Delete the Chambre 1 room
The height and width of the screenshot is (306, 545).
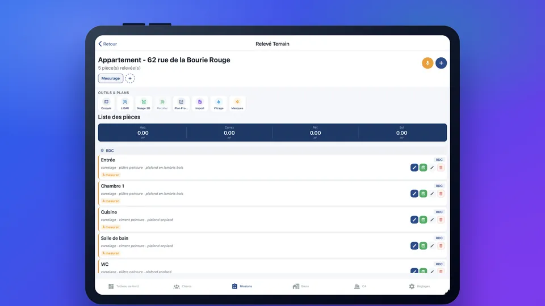[x=441, y=194]
